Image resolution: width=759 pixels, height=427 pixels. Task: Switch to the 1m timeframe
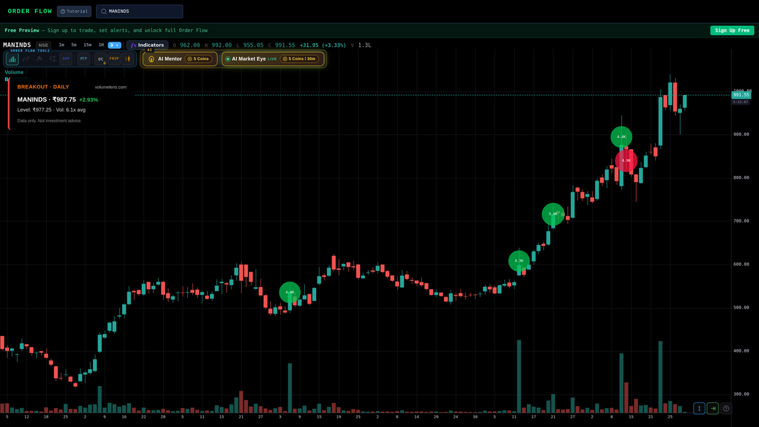coord(61,45)
